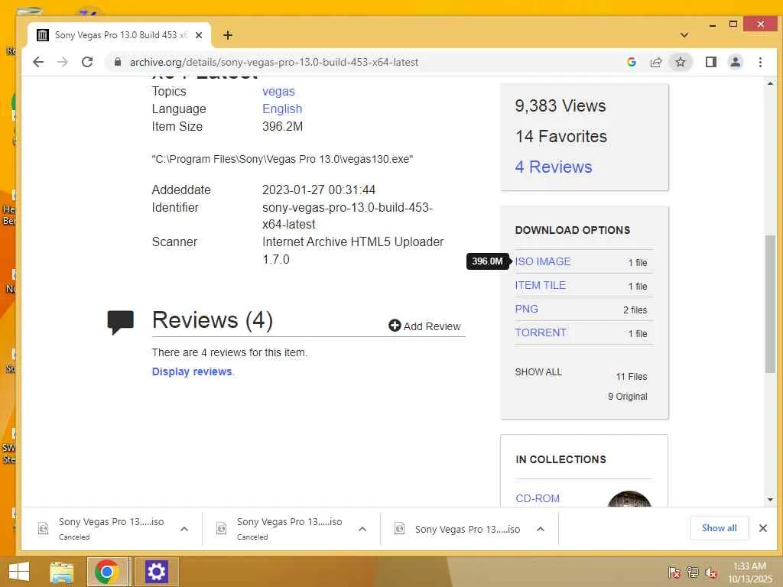Click the network tray icon

692,572
